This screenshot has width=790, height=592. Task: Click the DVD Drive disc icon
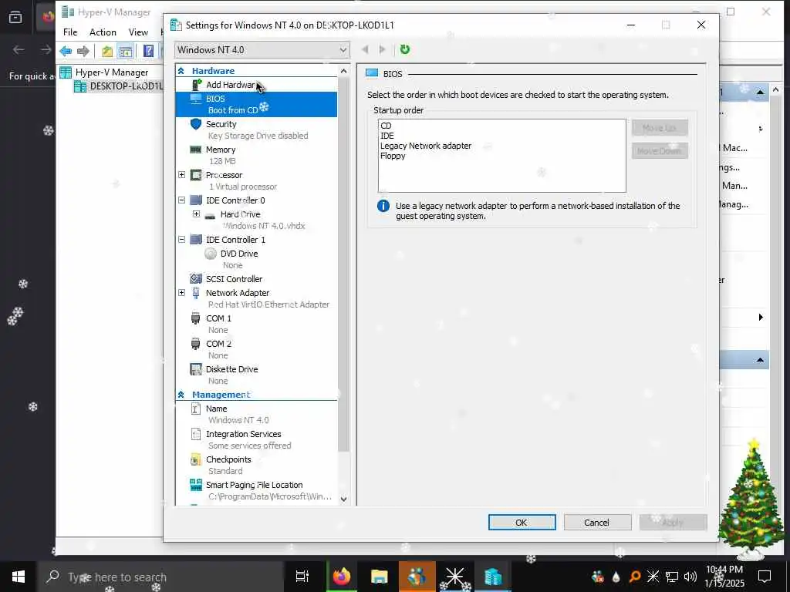coord(211,254)
